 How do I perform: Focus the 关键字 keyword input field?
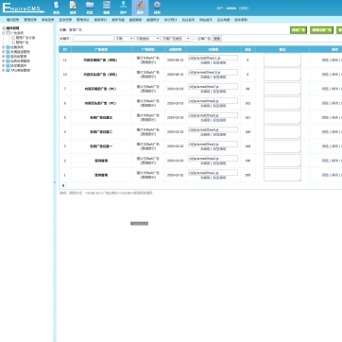pyautogui.click(x=94, y=39)
